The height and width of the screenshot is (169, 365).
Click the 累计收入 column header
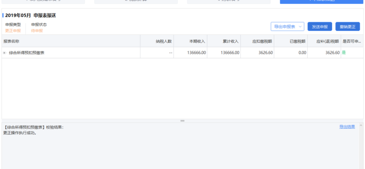tap(230, 41)
